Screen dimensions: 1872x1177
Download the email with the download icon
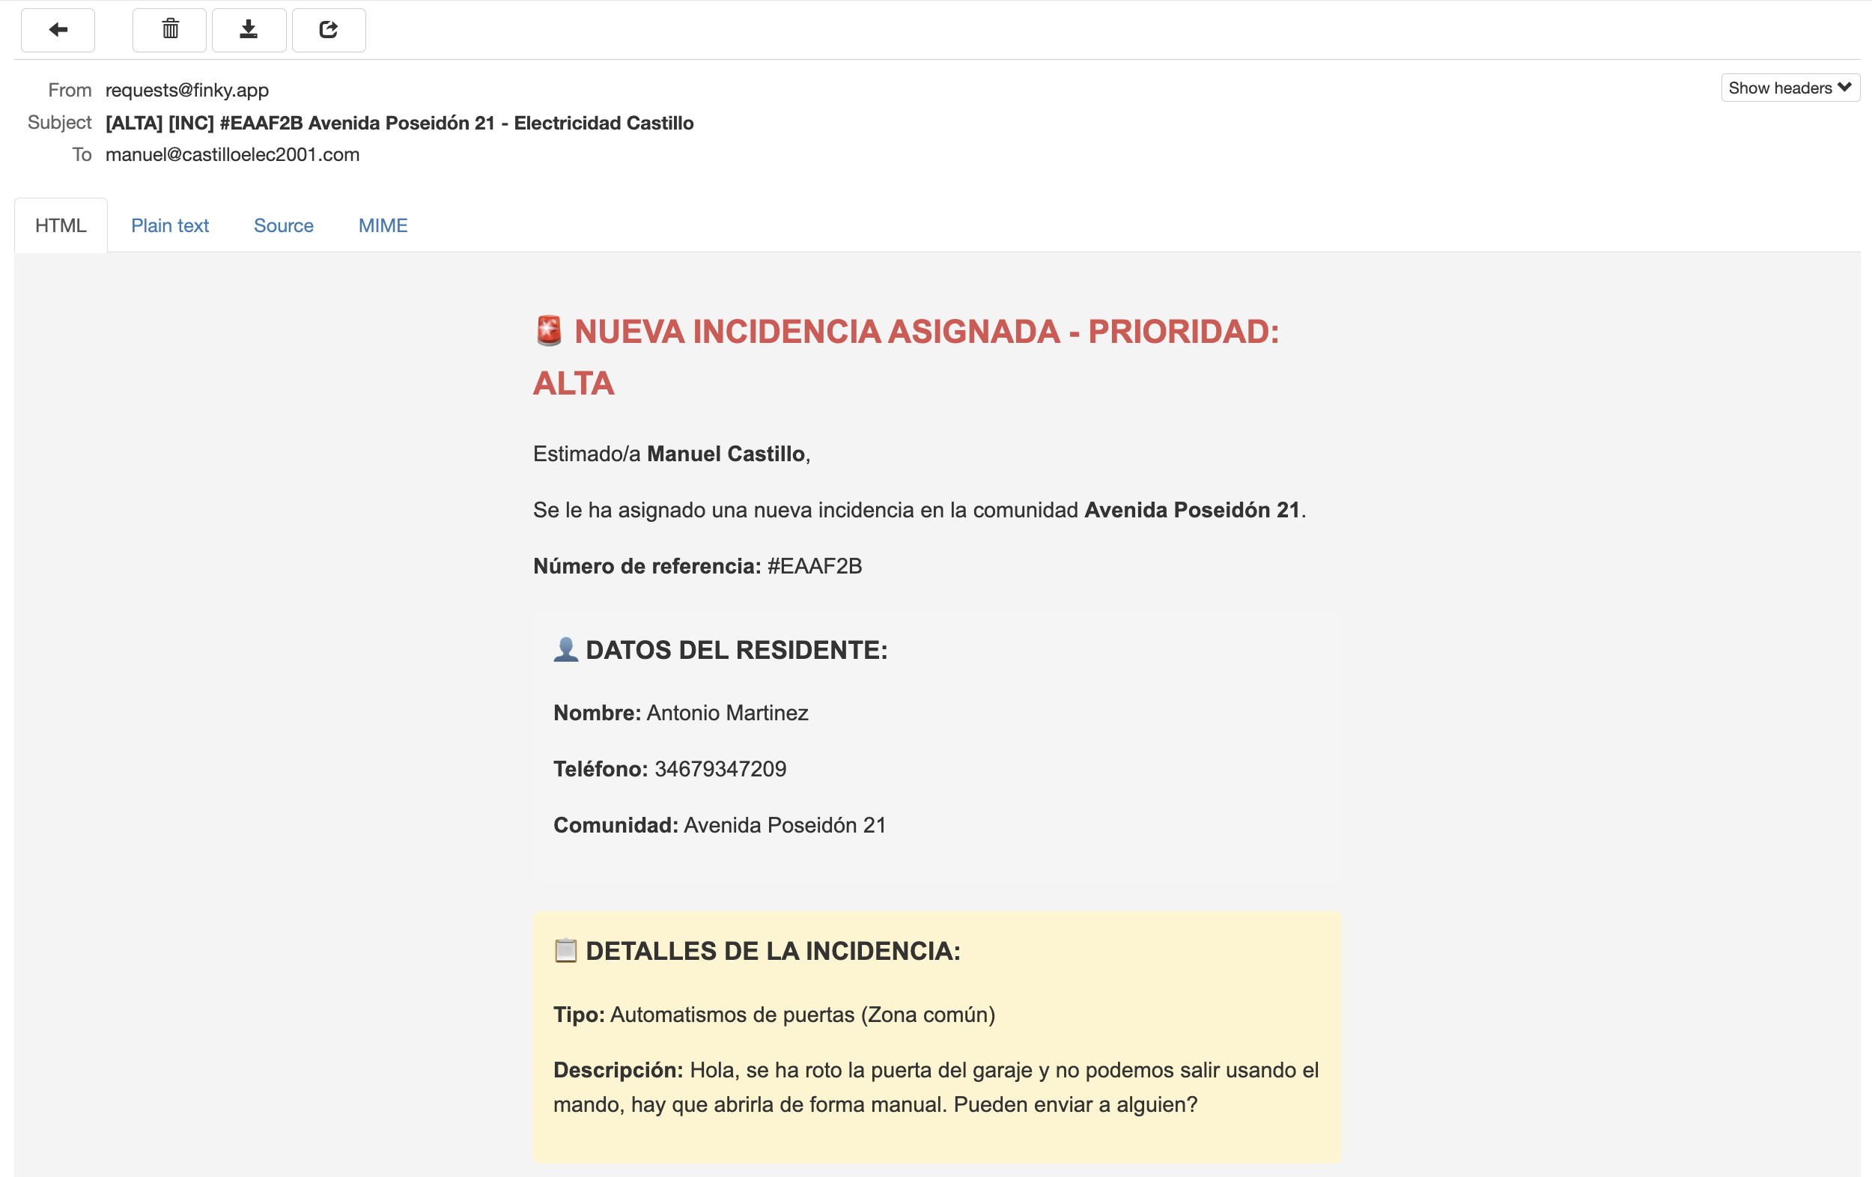coord(249,30)
